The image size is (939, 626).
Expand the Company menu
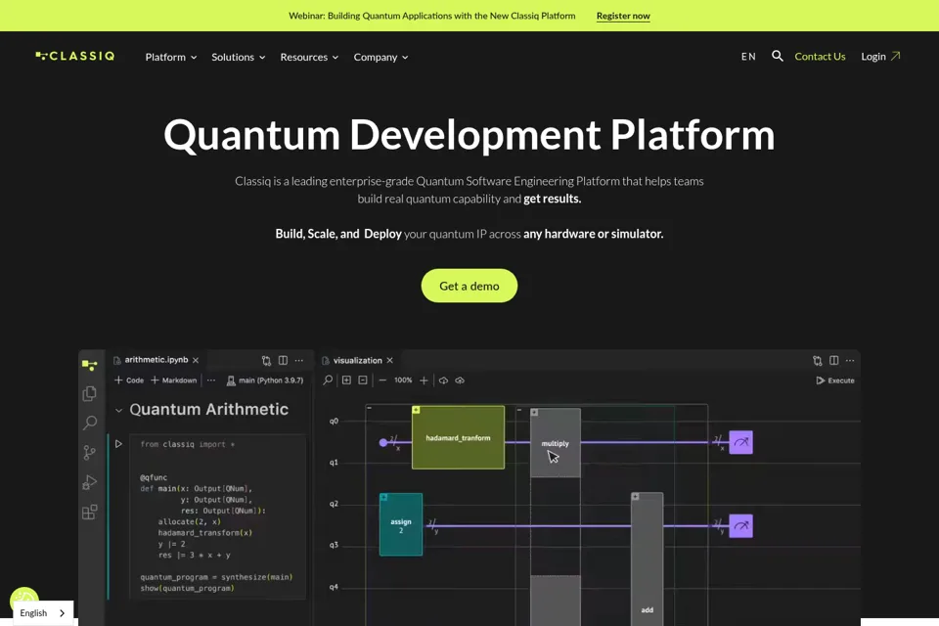[x=380, y=57]
